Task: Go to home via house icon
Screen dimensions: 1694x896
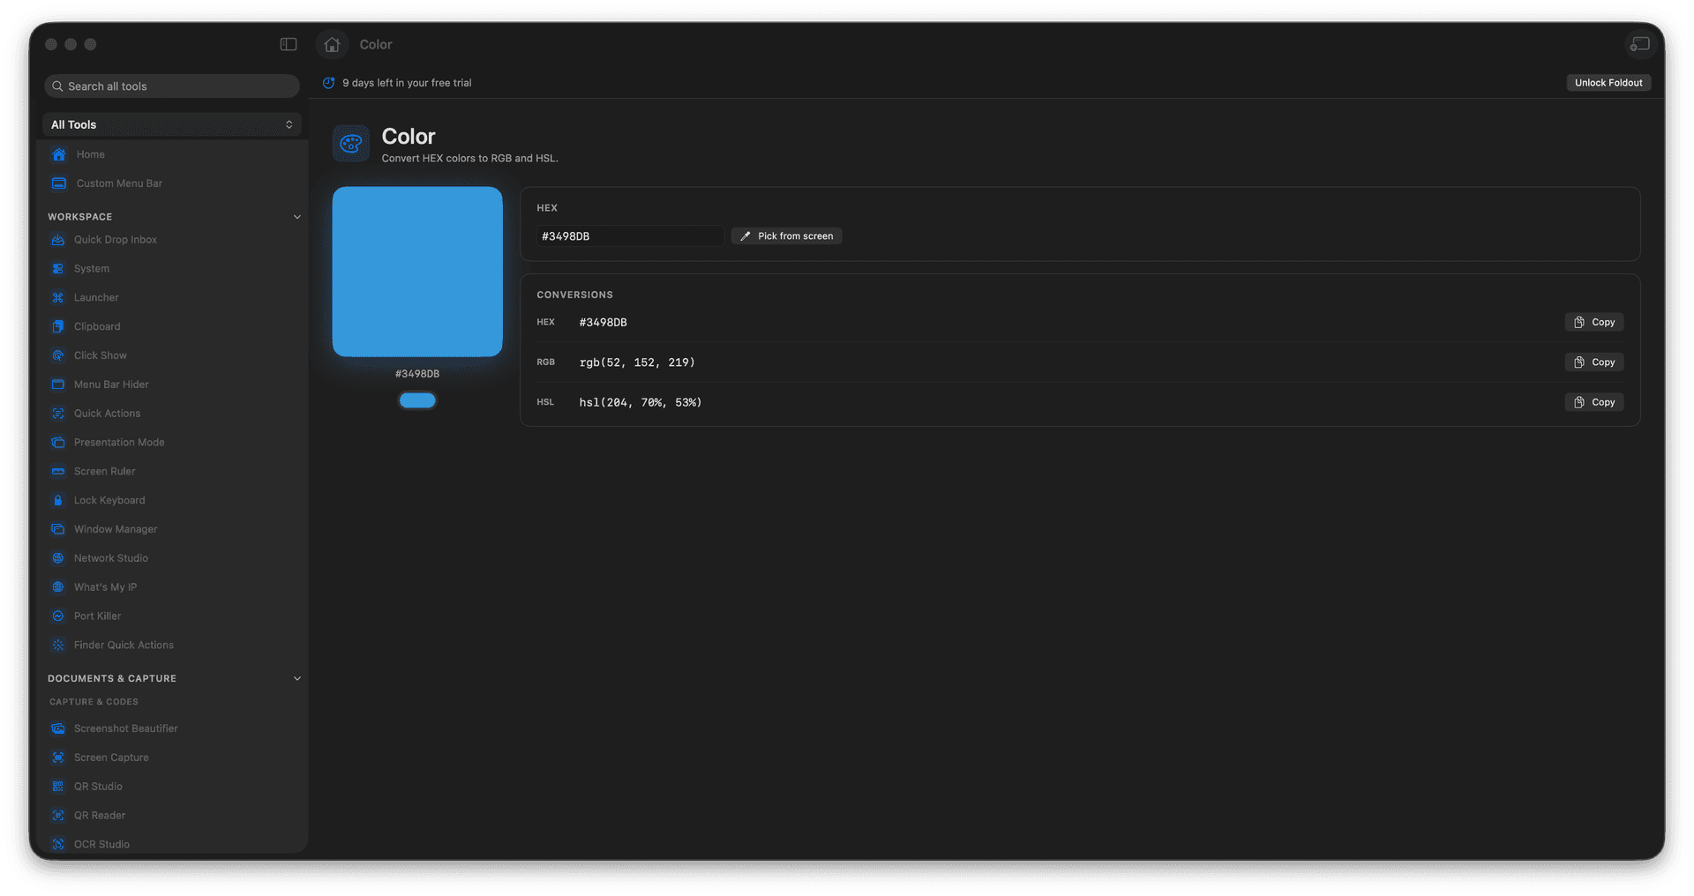Action: point(332,44)
